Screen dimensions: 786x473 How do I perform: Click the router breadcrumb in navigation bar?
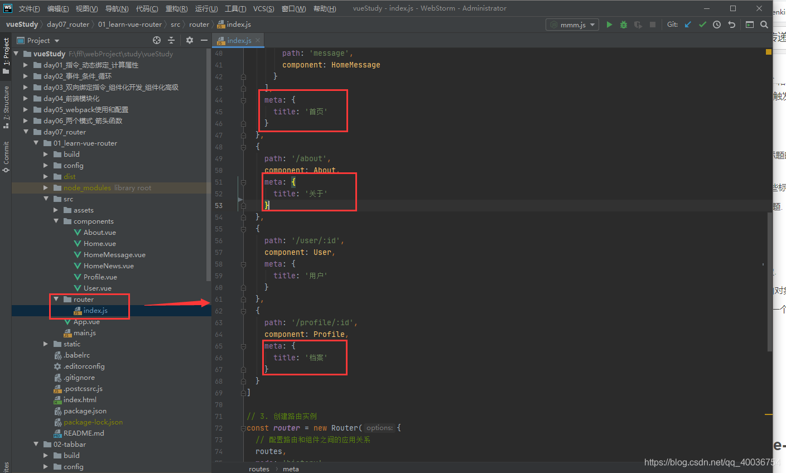[x=199, y=25]
